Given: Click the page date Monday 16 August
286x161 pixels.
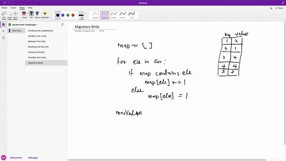Looking at the screenshot, I should click(x=85, y=31).
